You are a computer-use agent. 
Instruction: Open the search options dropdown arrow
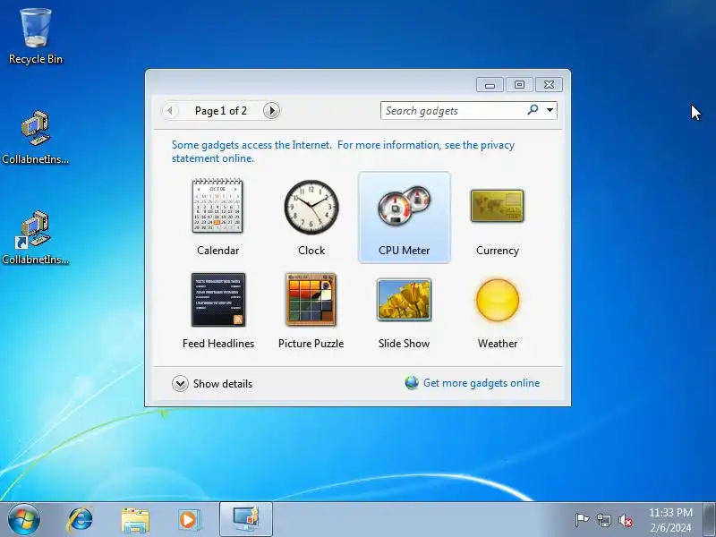550,110
